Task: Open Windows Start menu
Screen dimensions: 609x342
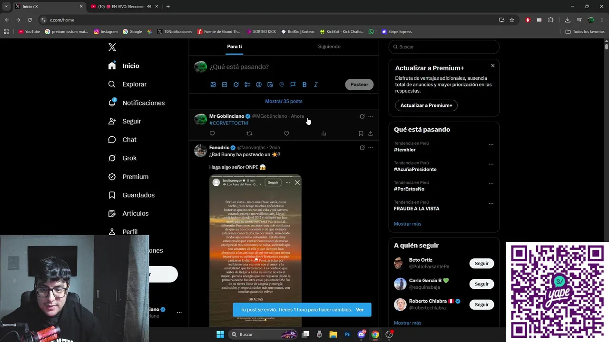Action: pyautogui.click(x=220, y=334)
